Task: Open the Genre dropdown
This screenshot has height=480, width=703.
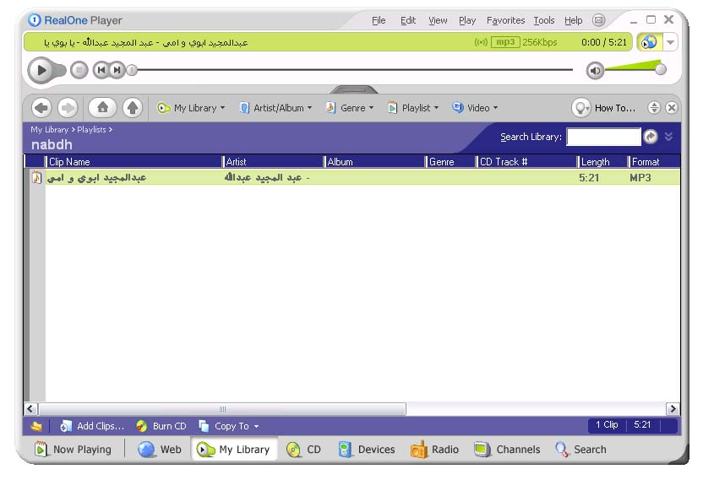Action: tap(349, 108)
